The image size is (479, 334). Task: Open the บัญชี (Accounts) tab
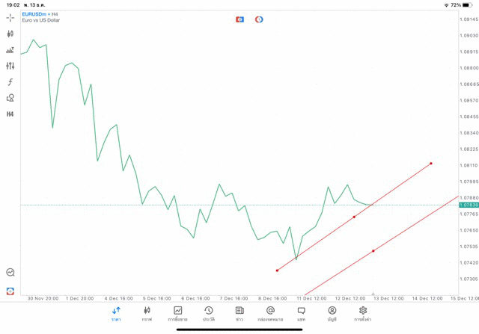click(x=332, y=313)
